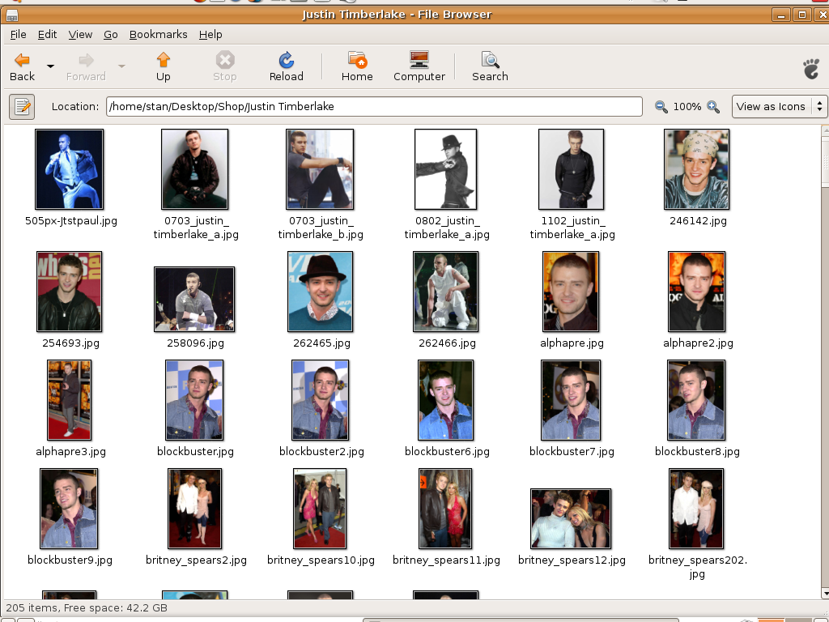The height and width of the screenshot is (622, 829).
Task: Open the Edit menu
Action: [x=47, y=35]
